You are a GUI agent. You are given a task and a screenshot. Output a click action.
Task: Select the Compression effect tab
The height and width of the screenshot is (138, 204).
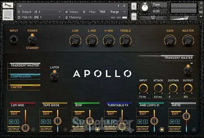(x=24, y=76)
